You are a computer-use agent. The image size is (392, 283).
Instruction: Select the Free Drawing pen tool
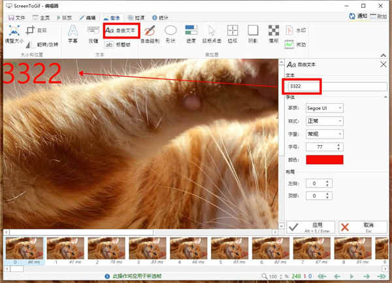[x=150, y=34]
